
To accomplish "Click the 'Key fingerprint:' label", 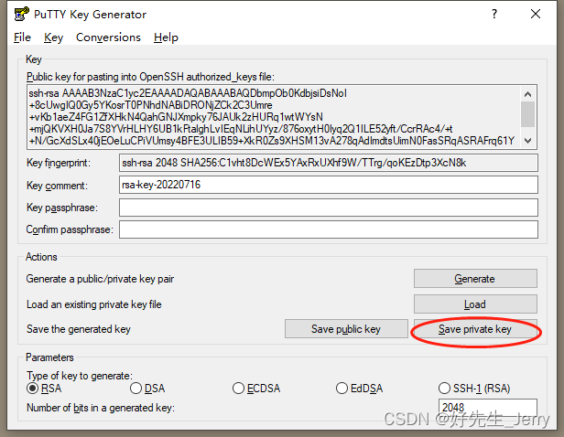I will coord(59,163).
